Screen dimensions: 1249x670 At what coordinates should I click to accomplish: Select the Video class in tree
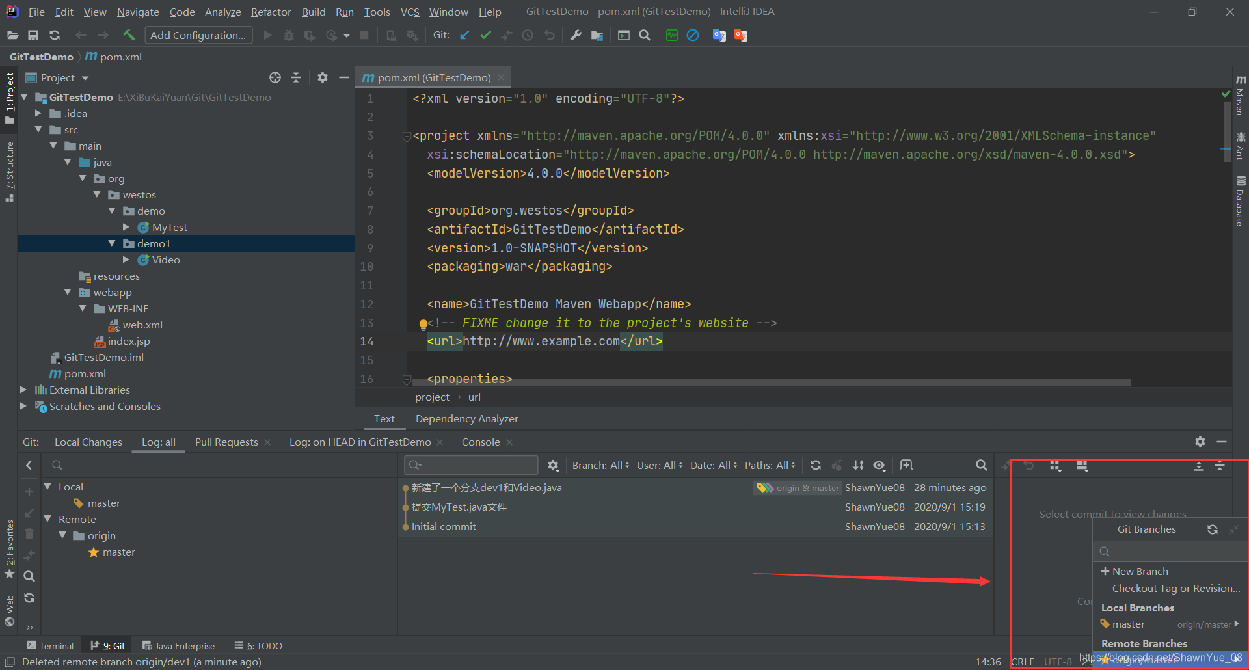[x=166, y=260]
